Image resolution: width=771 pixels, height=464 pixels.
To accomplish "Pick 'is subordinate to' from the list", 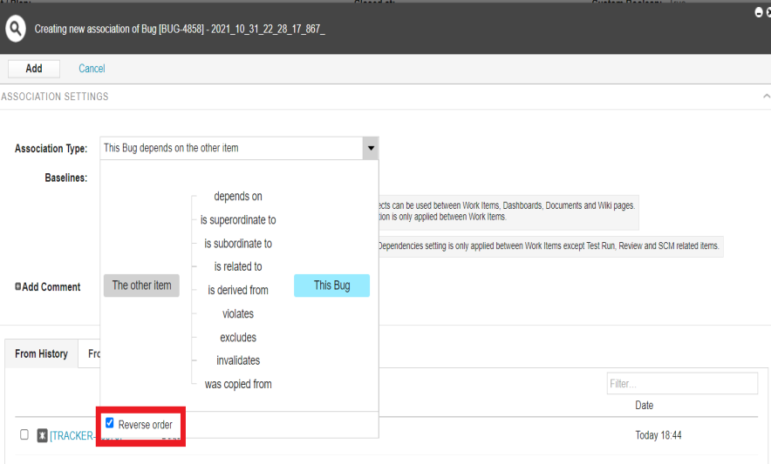I will (238, 244).
